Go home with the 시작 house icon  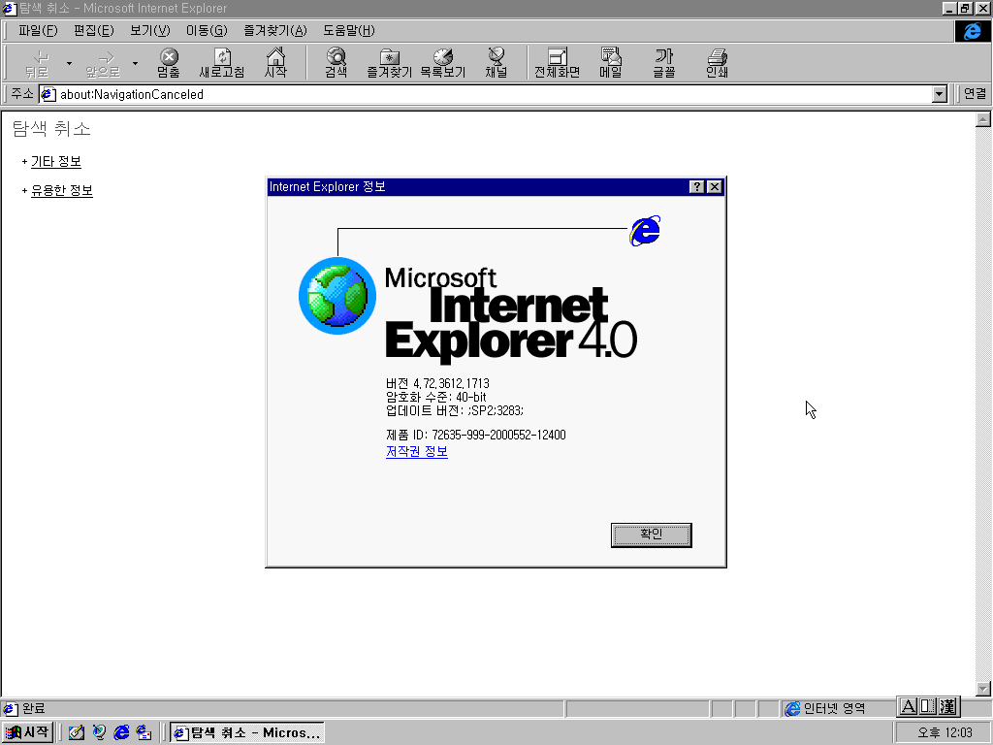pyautogui.click(x=275, y=63)
